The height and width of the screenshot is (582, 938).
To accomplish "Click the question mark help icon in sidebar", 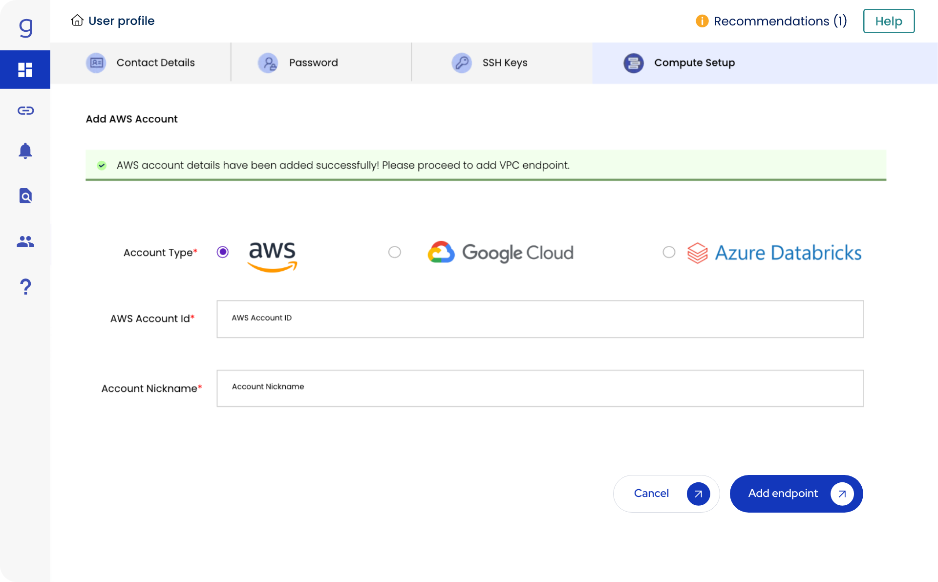I will point(25,286).
